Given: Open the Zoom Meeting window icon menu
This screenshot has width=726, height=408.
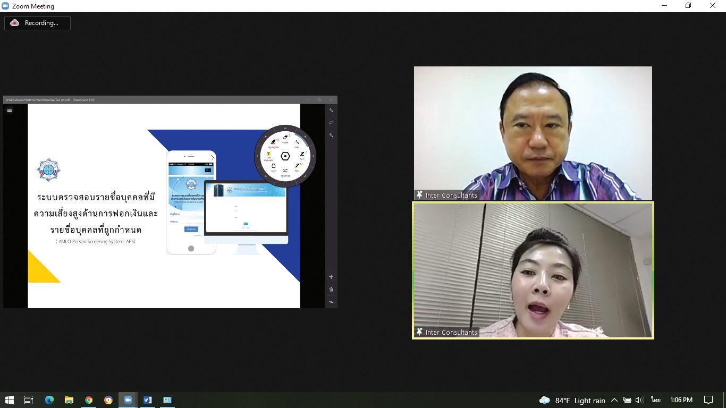Looking at the screenshot, I should pos(5,6).
